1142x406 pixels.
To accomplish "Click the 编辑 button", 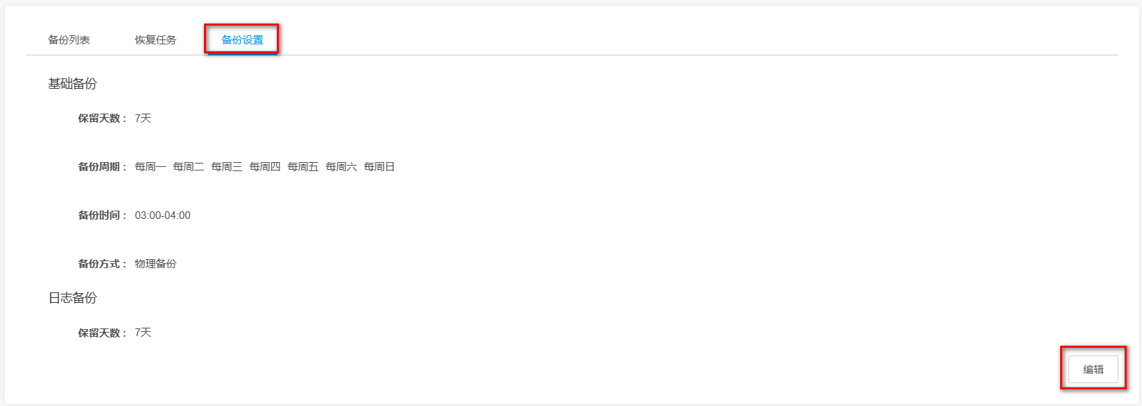I will coord(1093,369).
